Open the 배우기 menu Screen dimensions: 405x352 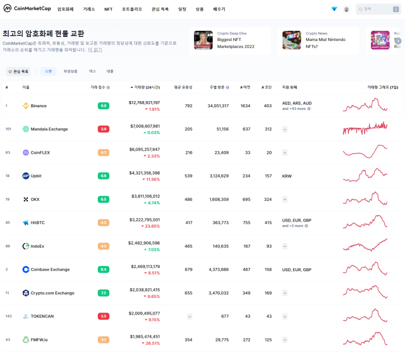click(x=219, y=9)
